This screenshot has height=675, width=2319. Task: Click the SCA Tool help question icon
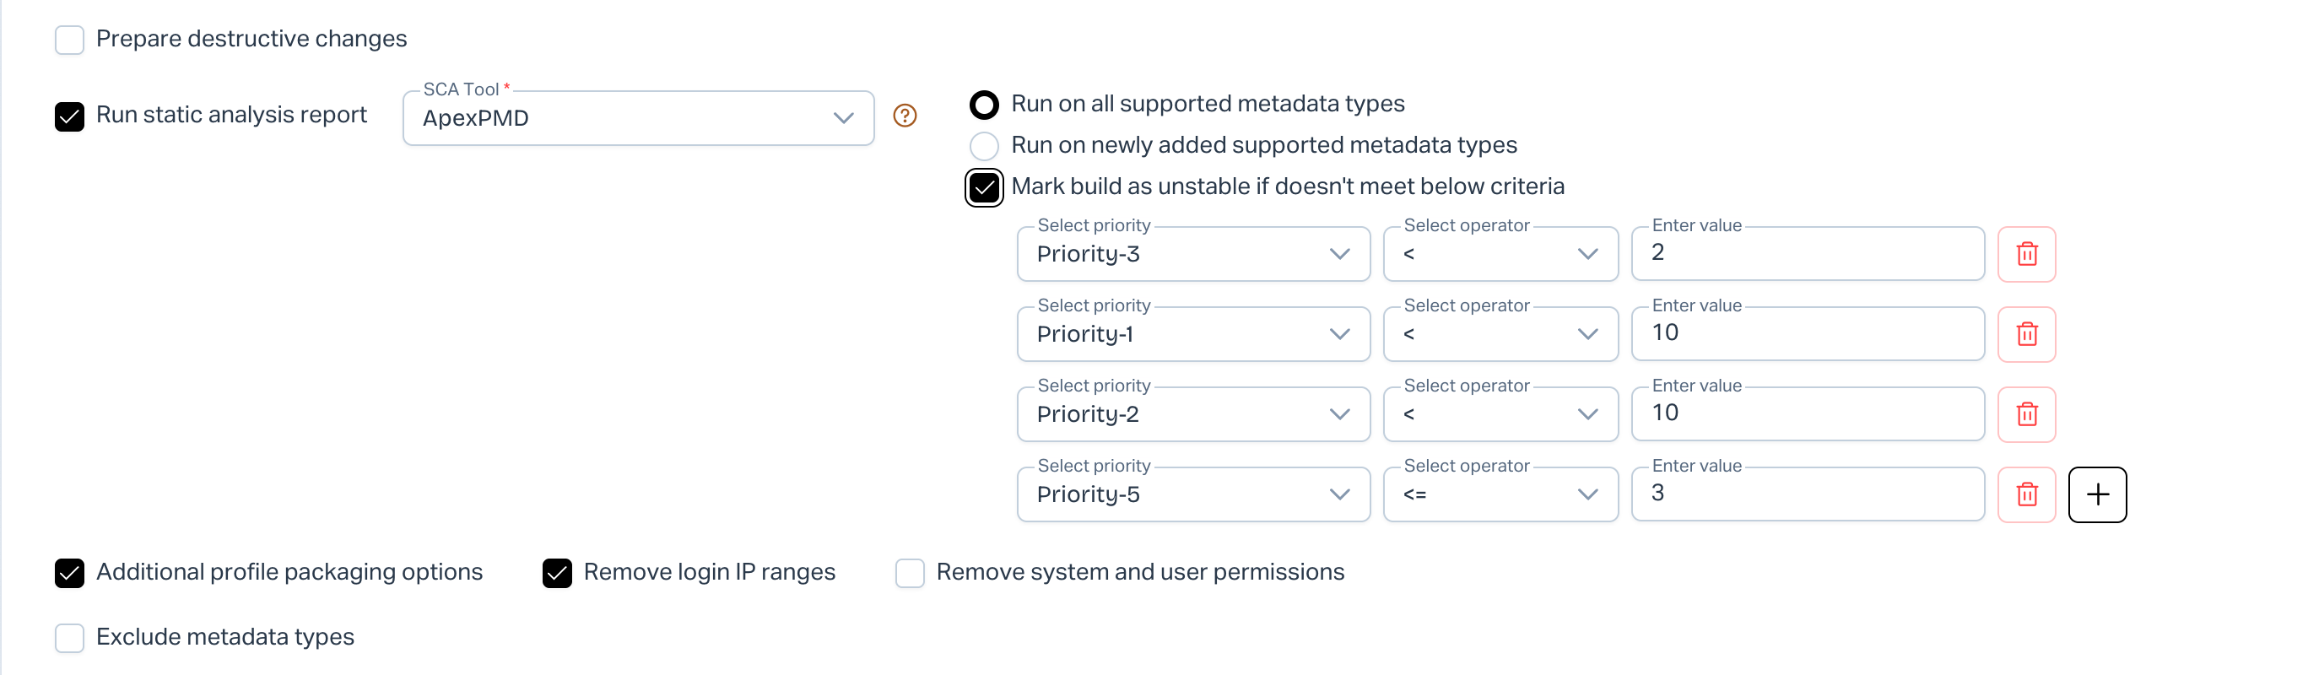click(x=905, y=116)
